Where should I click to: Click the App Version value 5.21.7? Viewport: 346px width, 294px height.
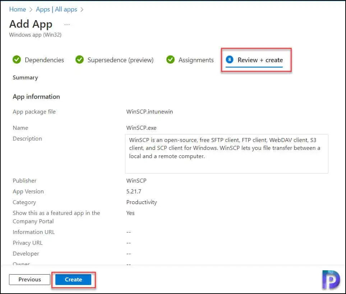pyautogui.click(x=134, y=191)
